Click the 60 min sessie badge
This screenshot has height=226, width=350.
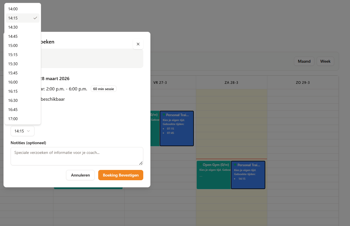(x=104, y=89)
